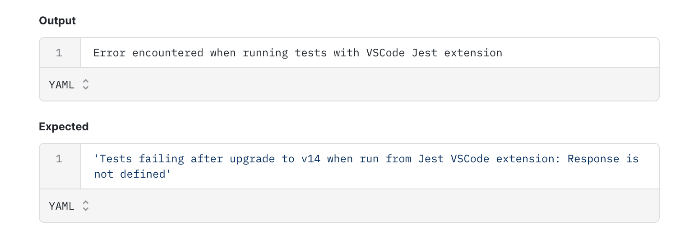This screenshot has width=685, height=239.
Task: Click the up-down chevron icon in Expected footer
Action: (x=86, y=206)
